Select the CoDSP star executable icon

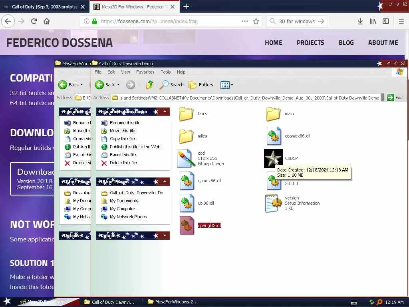coord(273,158)
